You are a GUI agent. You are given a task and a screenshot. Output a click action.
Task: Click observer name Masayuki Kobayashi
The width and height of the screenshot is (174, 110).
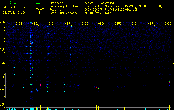[x=99, y=3]
